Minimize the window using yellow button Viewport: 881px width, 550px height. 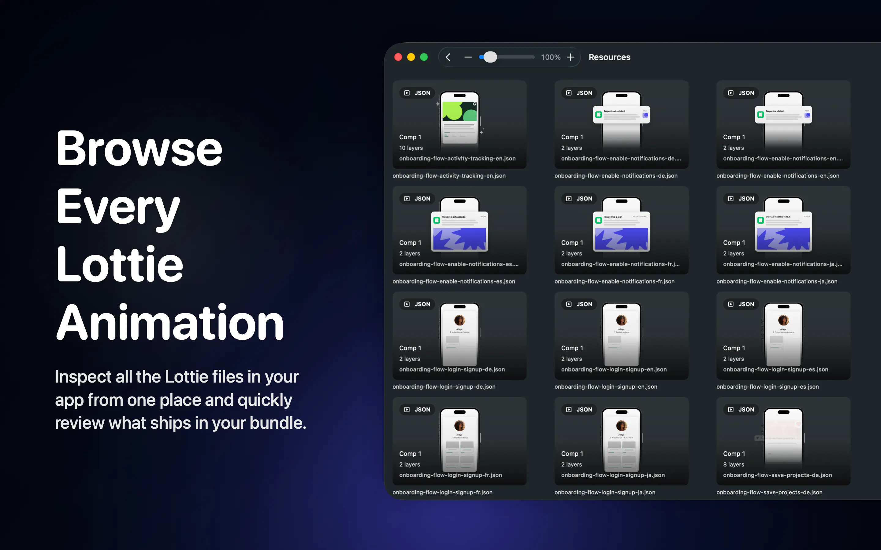411,57
